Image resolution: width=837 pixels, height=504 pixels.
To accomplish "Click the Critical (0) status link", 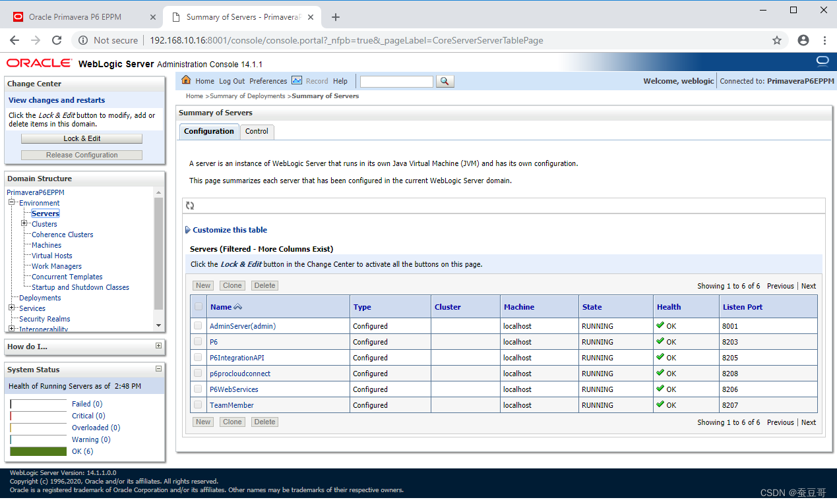I will coord(88,416).
